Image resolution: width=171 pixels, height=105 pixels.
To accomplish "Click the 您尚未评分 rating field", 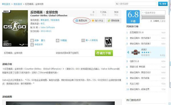I will click(153, 13).
